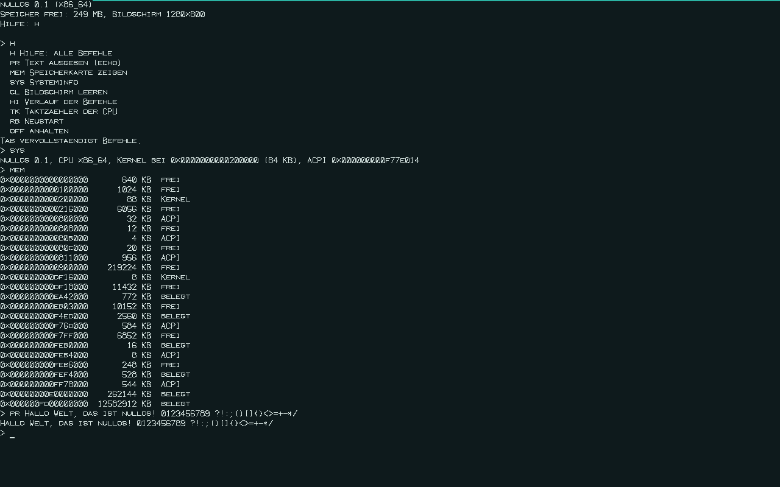Select the '6852 KB frei' memory row
Image resolution: width=780 pixels, height=487 pixels.
[x=90, y=335]
